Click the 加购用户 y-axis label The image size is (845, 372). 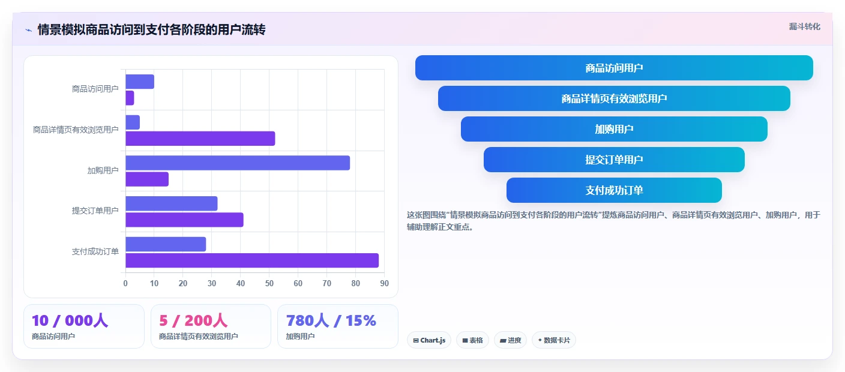pyautogui.click(x=103, y=170)
